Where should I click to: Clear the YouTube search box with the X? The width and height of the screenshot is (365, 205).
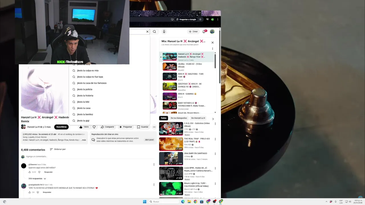147,32
